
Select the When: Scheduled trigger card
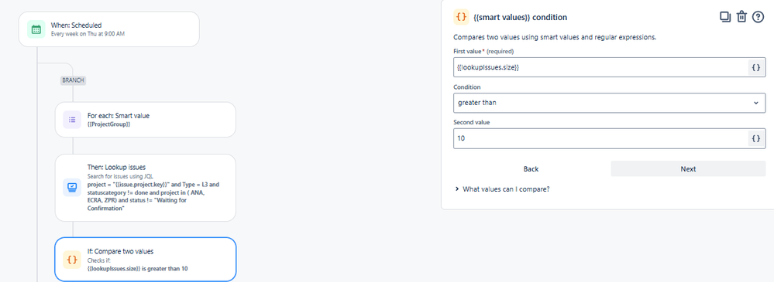[x=108, y=29]
